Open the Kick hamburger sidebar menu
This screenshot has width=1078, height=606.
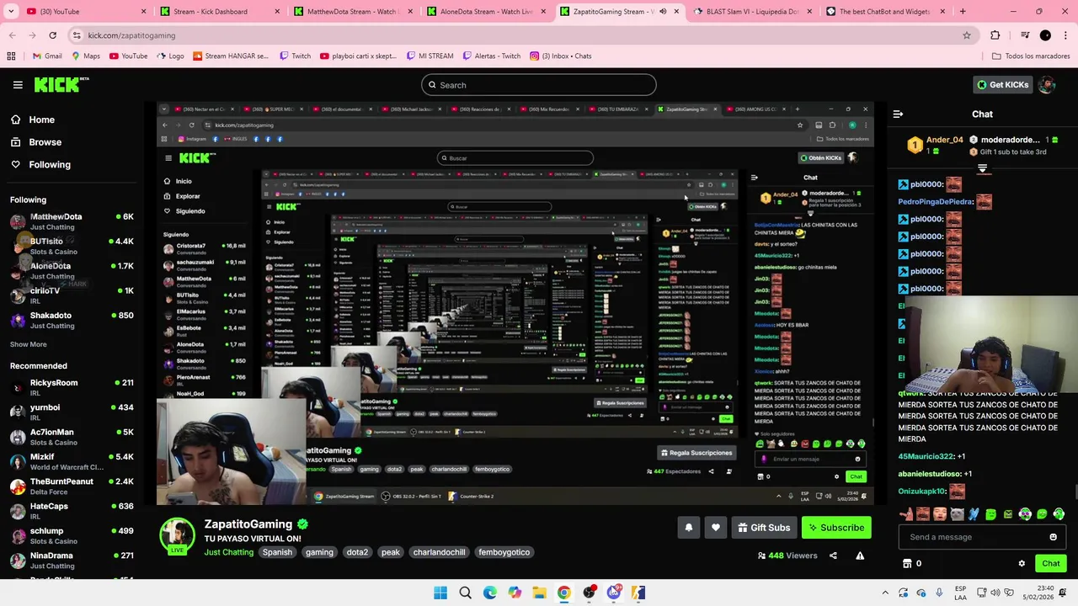(x=18, y=85)
